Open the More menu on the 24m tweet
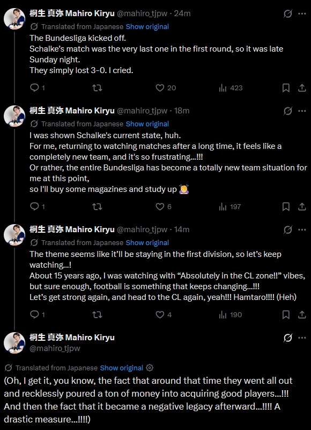The width and height of the screenshot is (311, 430). (302, 13)
